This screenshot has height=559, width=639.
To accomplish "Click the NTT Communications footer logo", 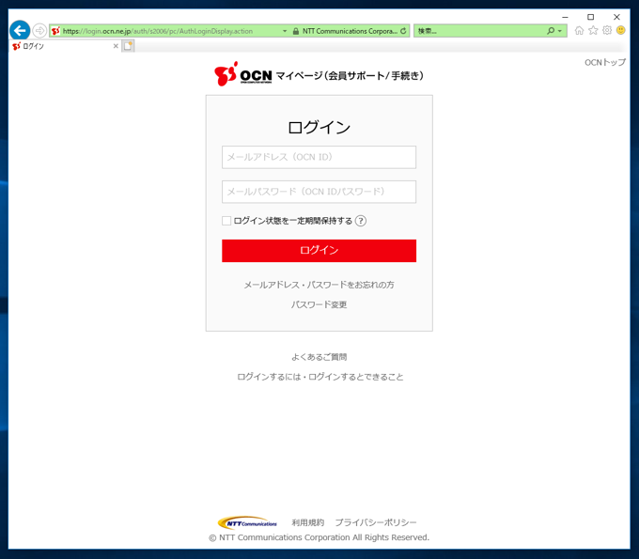I will (x=247, y=522).
